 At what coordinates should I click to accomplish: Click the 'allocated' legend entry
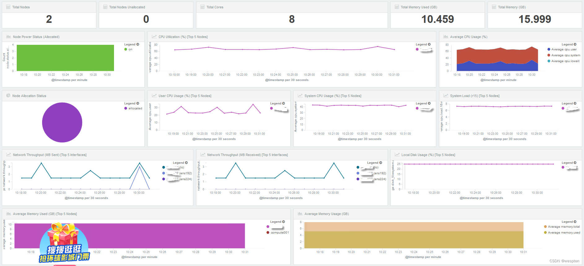133,108
